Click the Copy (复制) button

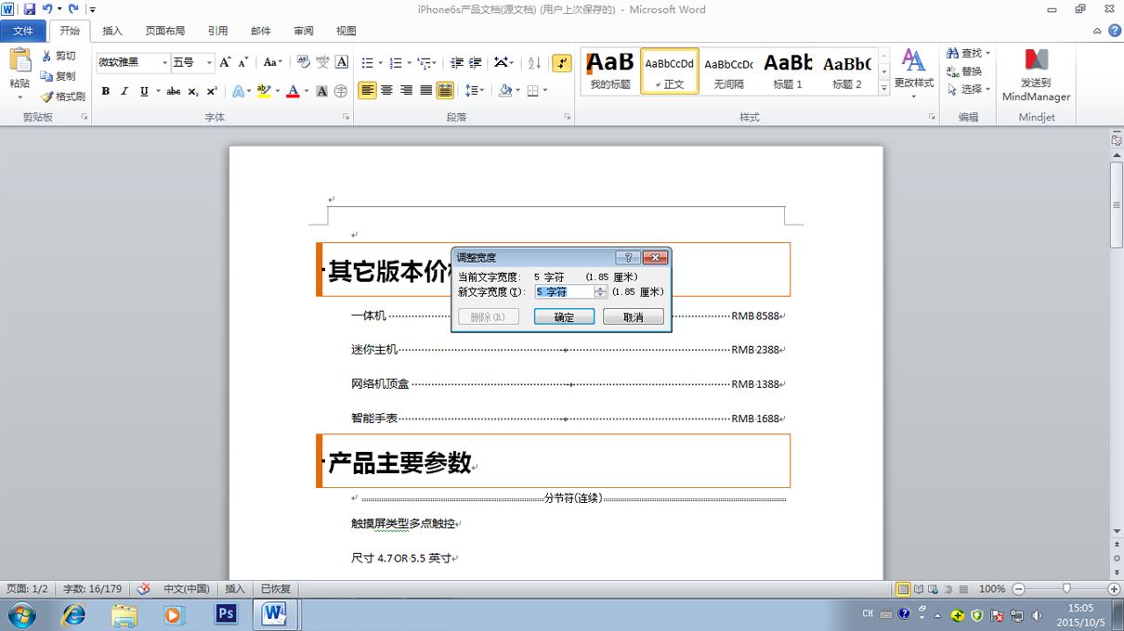point(59,76)
